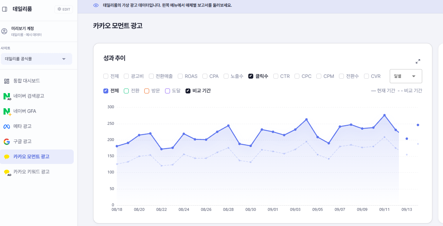Click the eye icon in the notice banner
The width and height of the screenshot is (443, 226).
point(96,5)
